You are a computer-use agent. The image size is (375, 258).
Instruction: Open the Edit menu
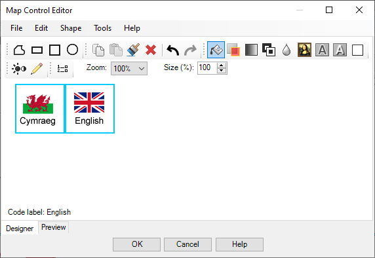click(41, 28)
